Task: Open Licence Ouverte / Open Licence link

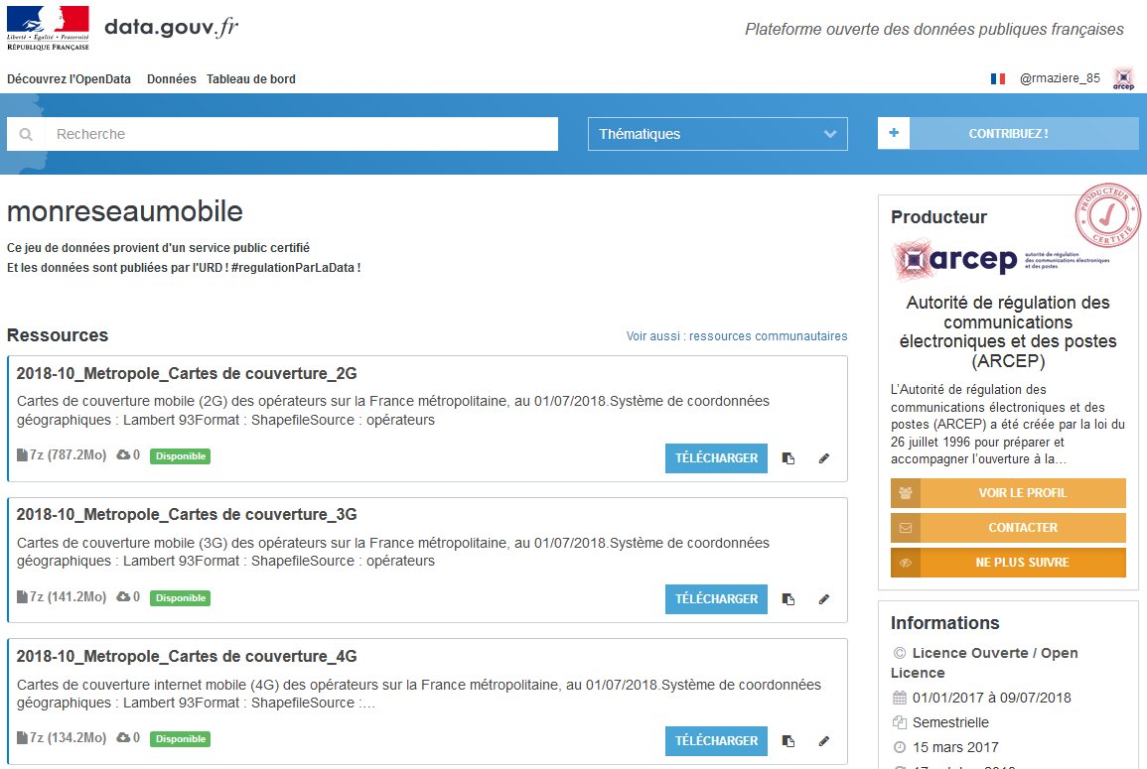Action: coord(984,662)
